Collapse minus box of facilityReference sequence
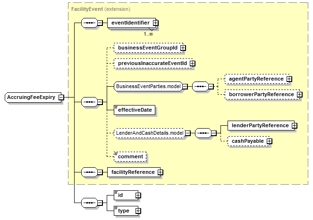The image size is (313, 220). [100, 172]
